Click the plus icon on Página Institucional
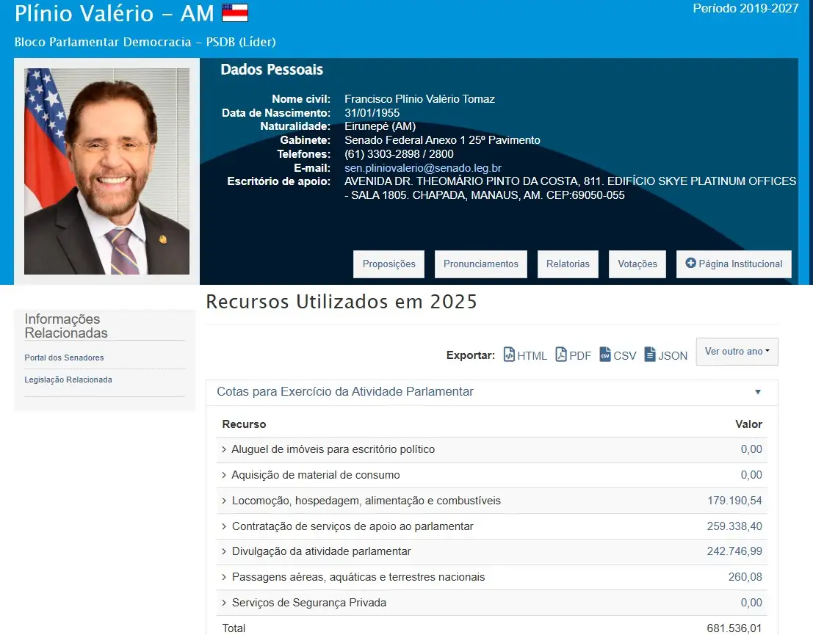The height and width of the screenshot is (635, 813). pos(690,264)
